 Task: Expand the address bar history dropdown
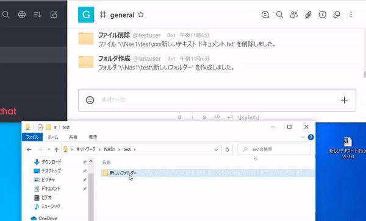[216, 150]
